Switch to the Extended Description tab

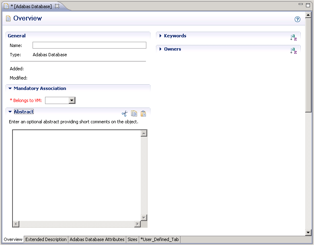(x=46, y=239)
